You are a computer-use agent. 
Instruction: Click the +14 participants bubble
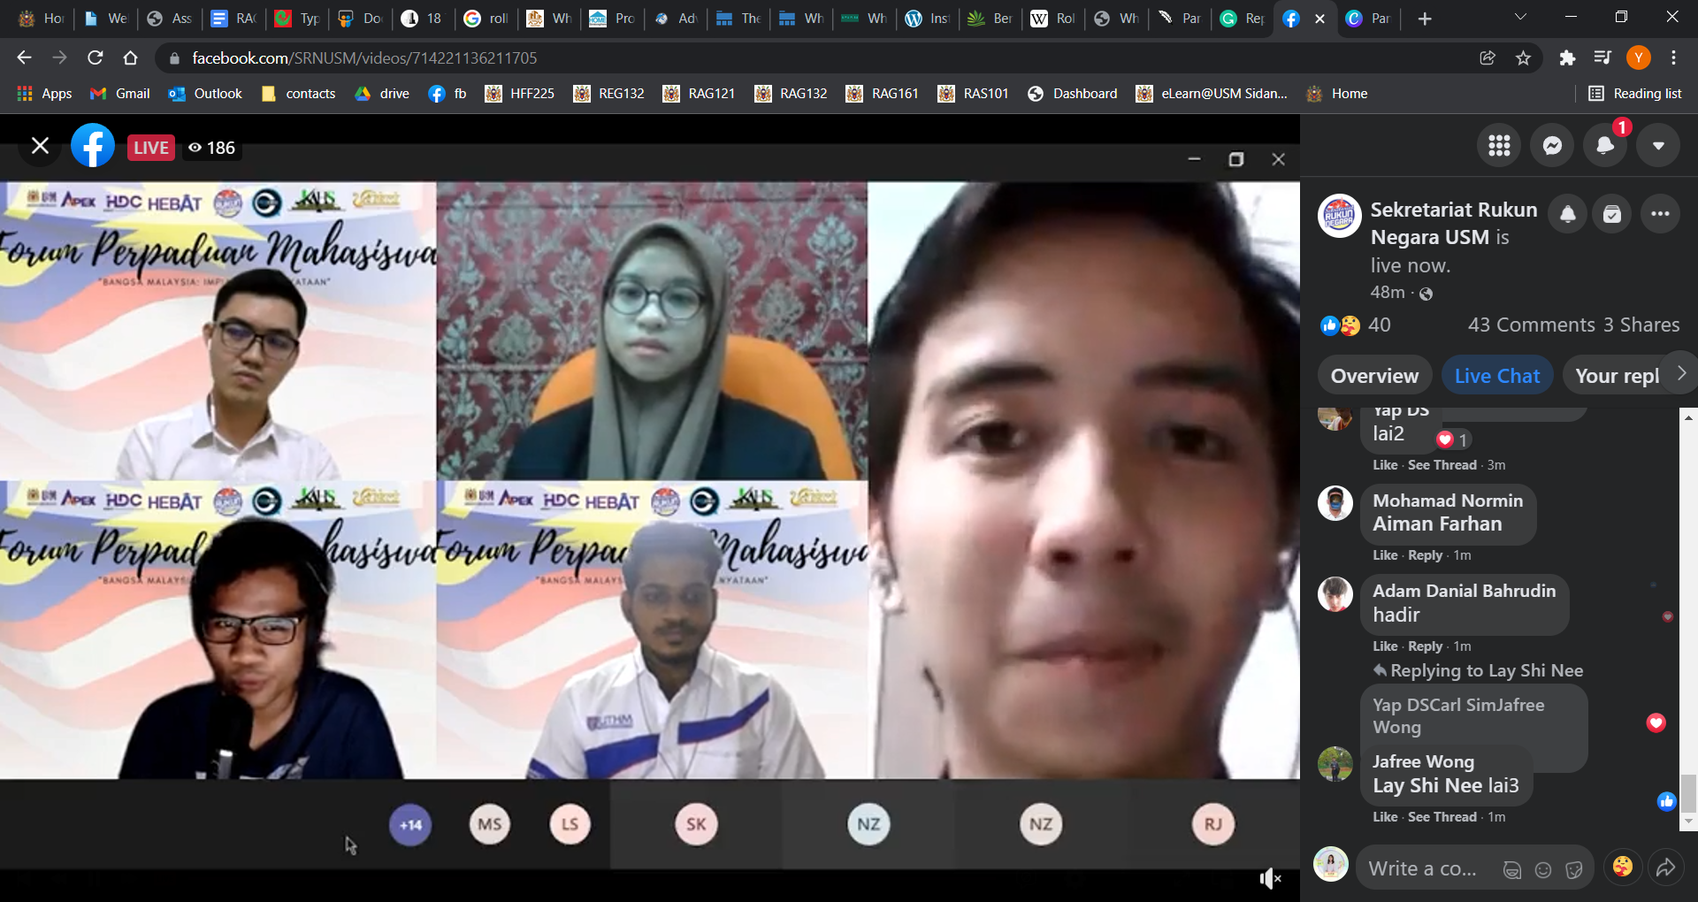[x=410, y=825]
